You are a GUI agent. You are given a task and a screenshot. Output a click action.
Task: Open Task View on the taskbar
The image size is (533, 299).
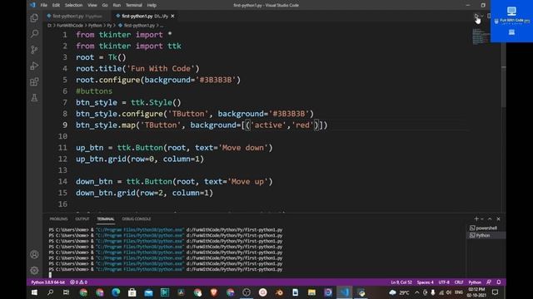tap(67, 292)
